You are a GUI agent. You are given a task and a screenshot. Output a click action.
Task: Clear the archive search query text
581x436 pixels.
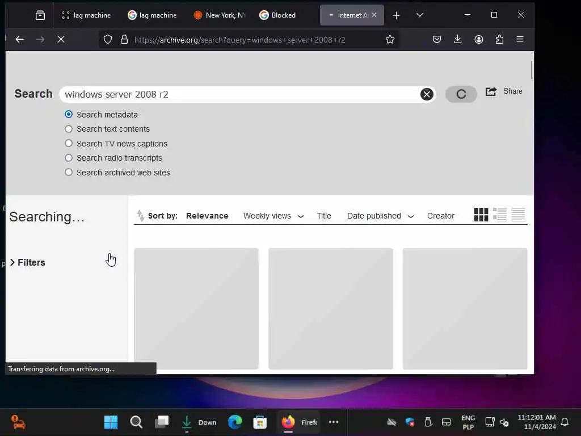tap(427, 94)
